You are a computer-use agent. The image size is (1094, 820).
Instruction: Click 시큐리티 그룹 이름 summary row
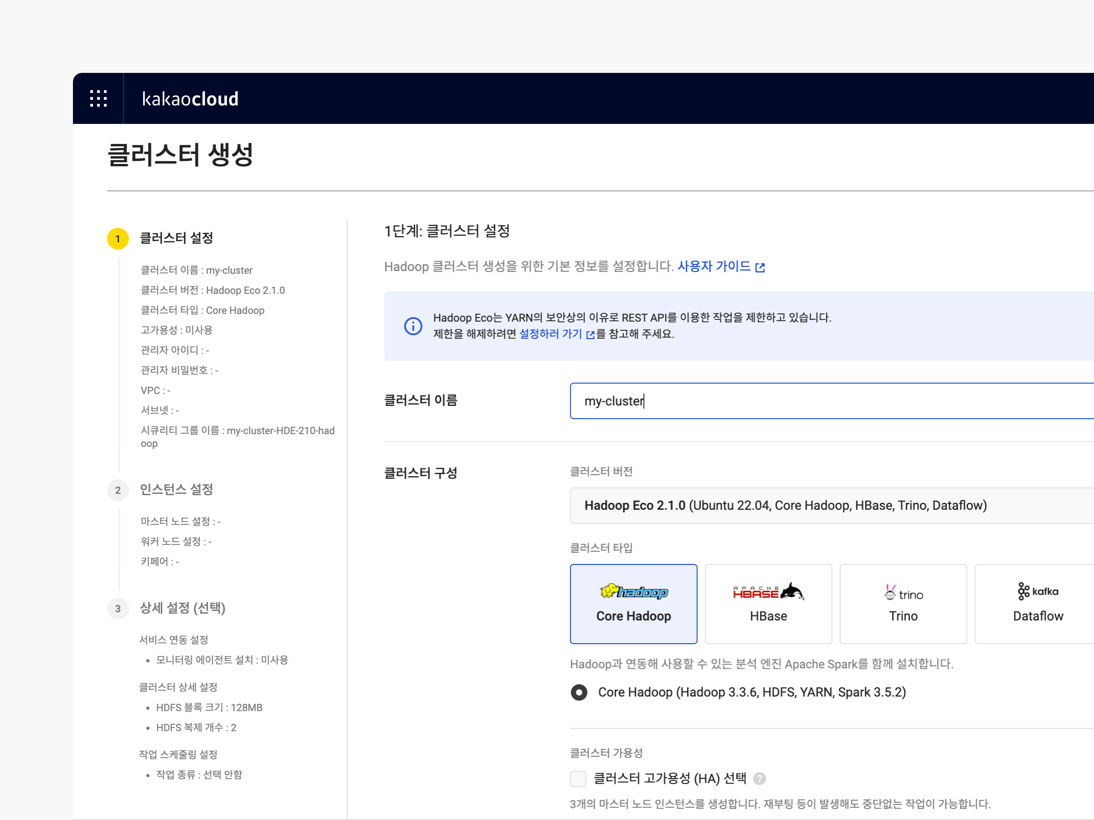click(238, 436)
